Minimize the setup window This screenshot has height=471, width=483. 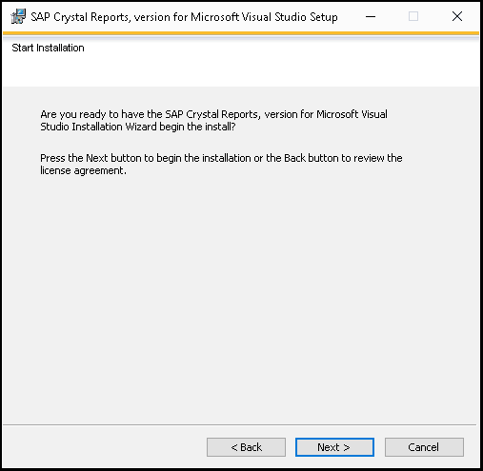point(371,16)
